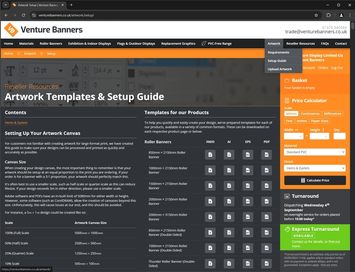Open the Chrome profile icon

(x=341, y=15)
